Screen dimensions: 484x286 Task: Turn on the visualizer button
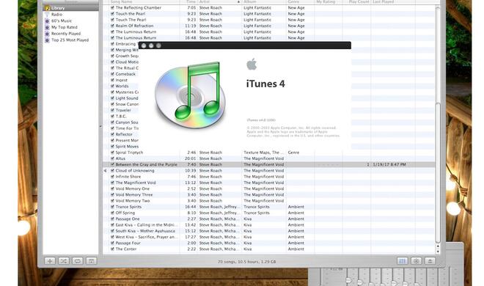click(416, 261)
